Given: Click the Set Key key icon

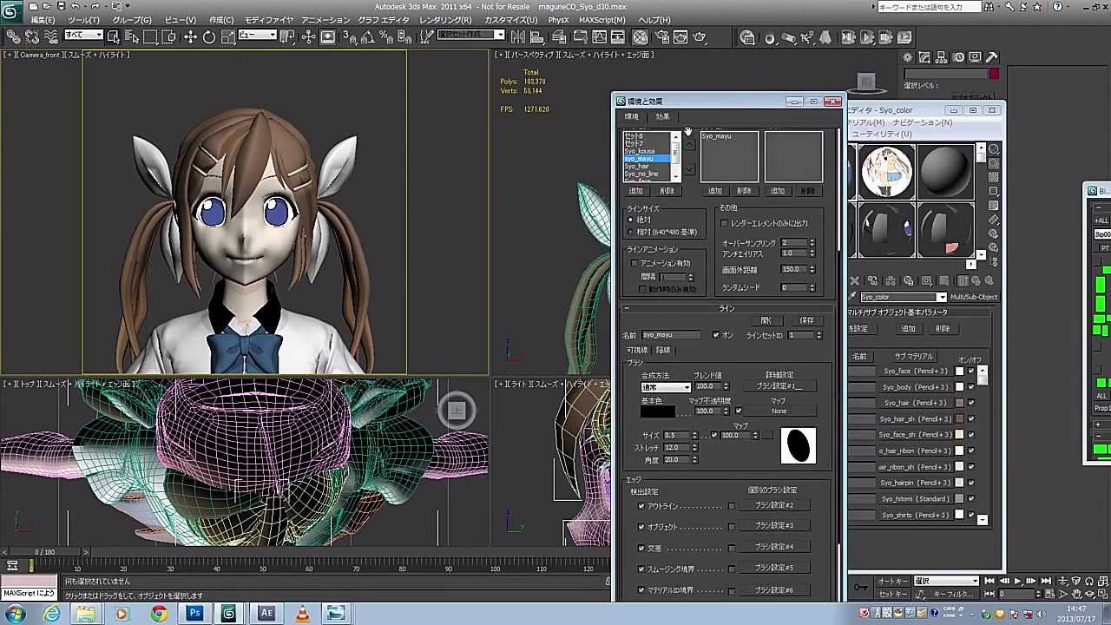Looking at the screenshot, I should click(860, 588).
